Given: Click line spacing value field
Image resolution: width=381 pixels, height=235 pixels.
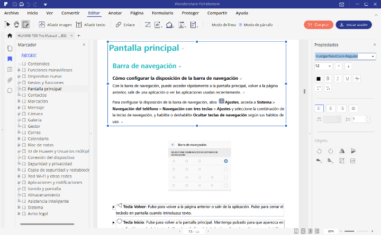Looking at the screenshot, I should 359,119.
